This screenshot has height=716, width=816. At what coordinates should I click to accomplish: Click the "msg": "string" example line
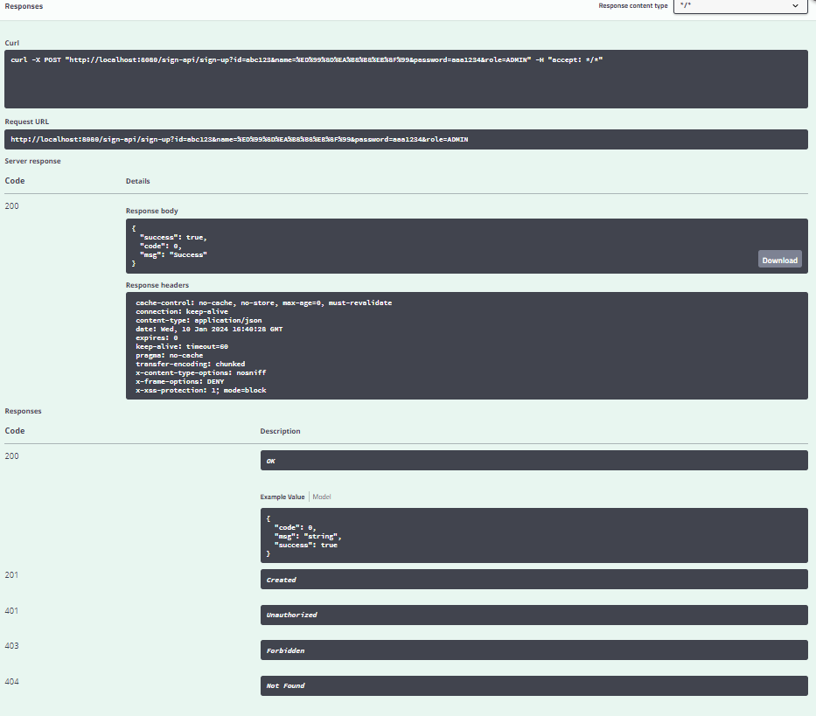click(308, 537)
